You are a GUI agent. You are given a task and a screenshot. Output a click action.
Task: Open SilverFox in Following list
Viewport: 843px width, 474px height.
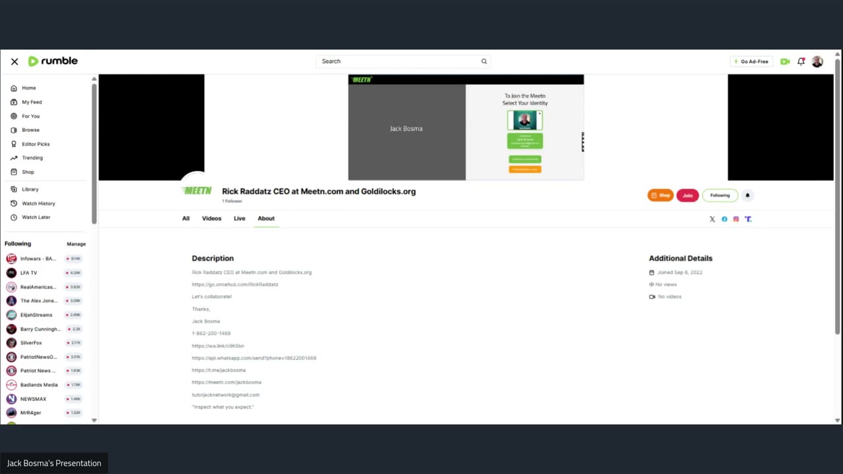pyautogui.click(x=43, y=343)
